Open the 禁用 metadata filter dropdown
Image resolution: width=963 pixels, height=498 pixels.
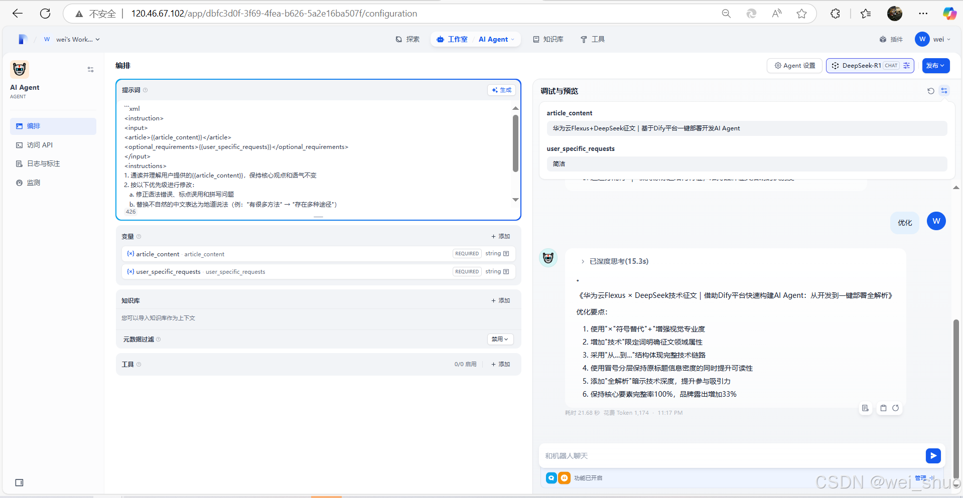500,340
